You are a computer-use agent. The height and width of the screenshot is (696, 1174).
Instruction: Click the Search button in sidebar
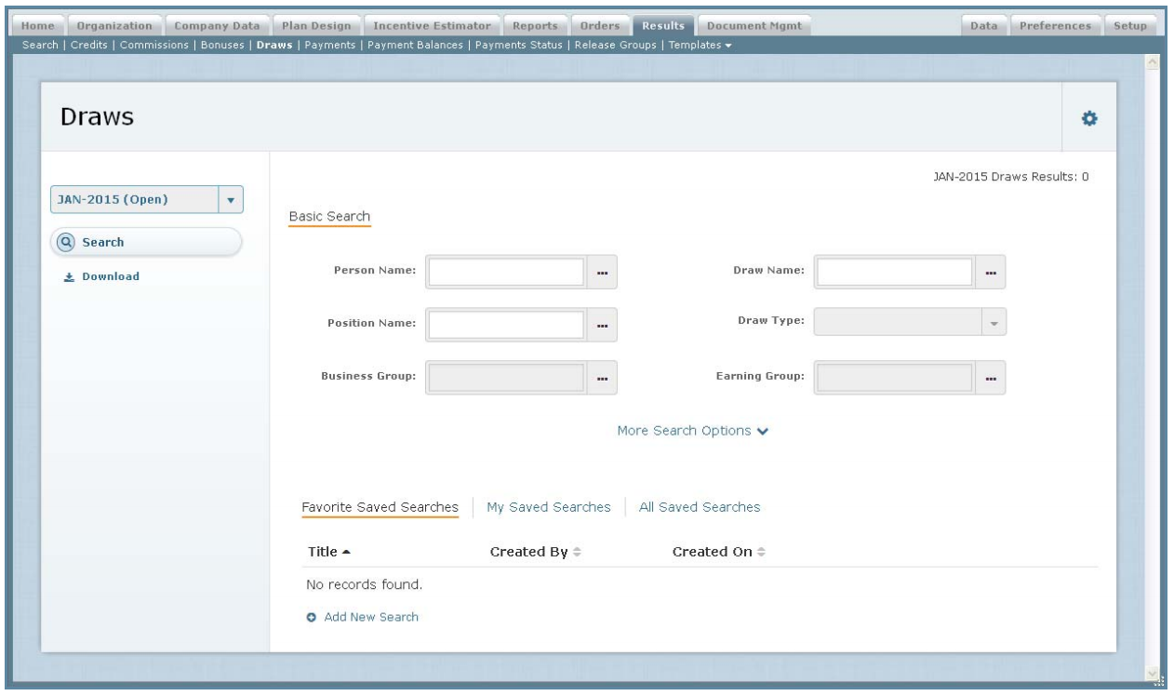146,242
